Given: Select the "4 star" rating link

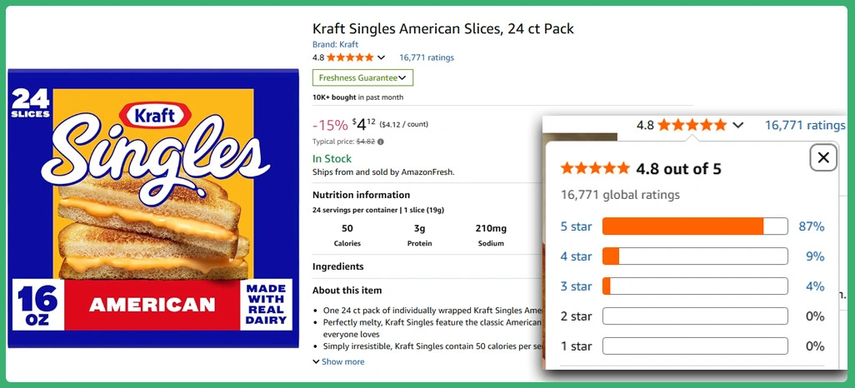Looking at the screenshot, I should 576,256.
